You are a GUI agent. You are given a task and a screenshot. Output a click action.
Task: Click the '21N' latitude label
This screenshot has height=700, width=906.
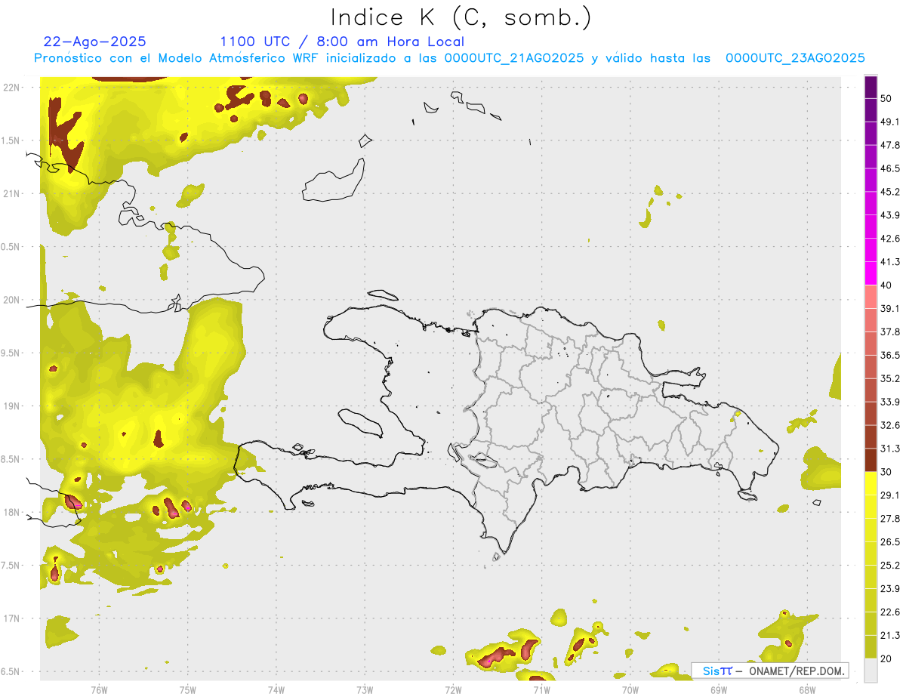[13, 193]
